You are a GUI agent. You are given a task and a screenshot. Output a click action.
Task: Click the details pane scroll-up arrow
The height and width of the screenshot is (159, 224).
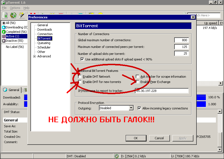tap(220, 111)
